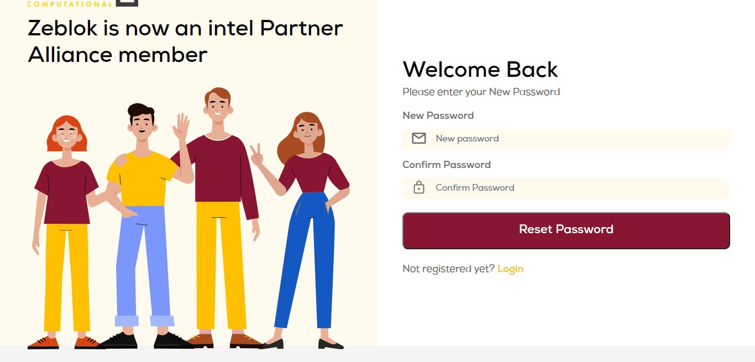This screenshot has height=362, width=755.
Task: Focus the Confirm Password input field
Action: (575, 188)
